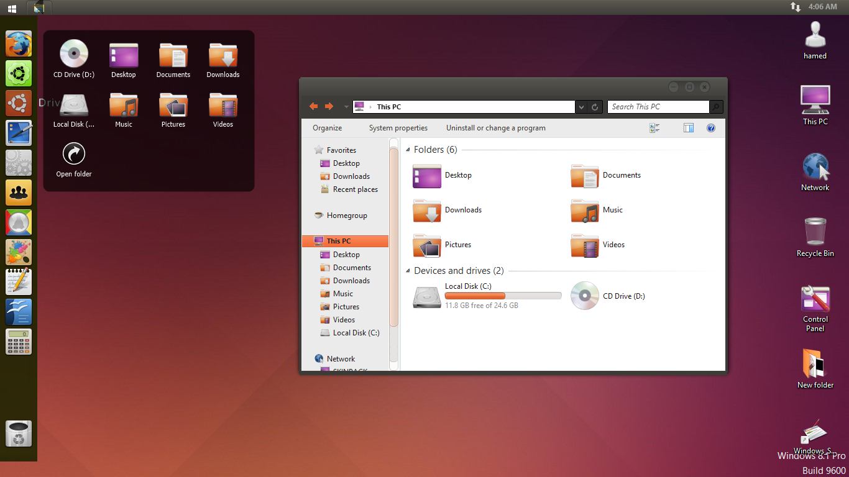Open the change view options dropdown
This screenshot has width=849, height=477.
click(x=654, y=128)
